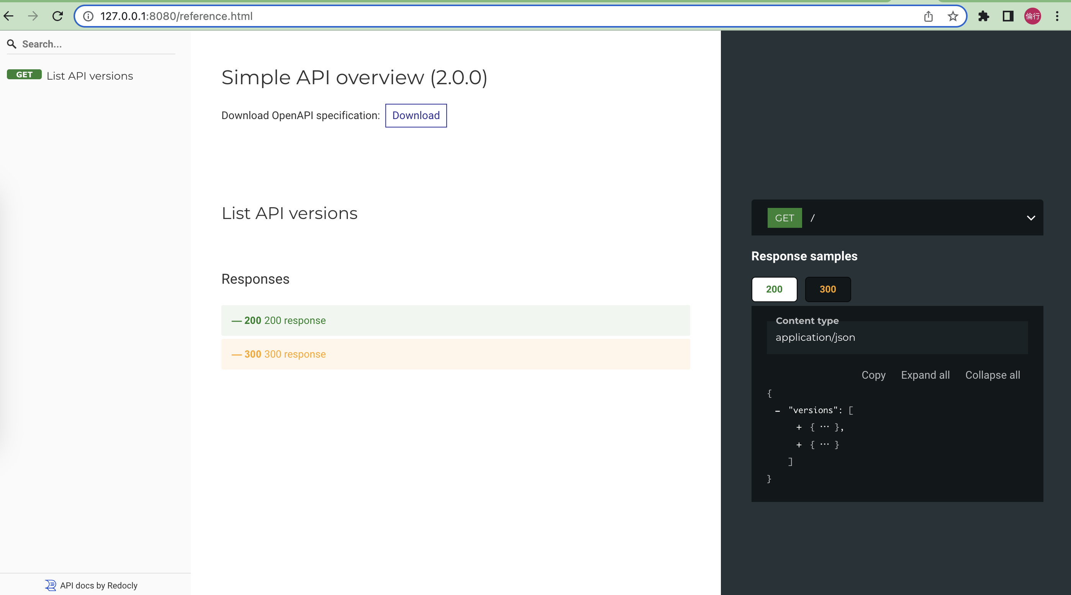Bookmark this page using the star icon

click(x=952, y=16)
